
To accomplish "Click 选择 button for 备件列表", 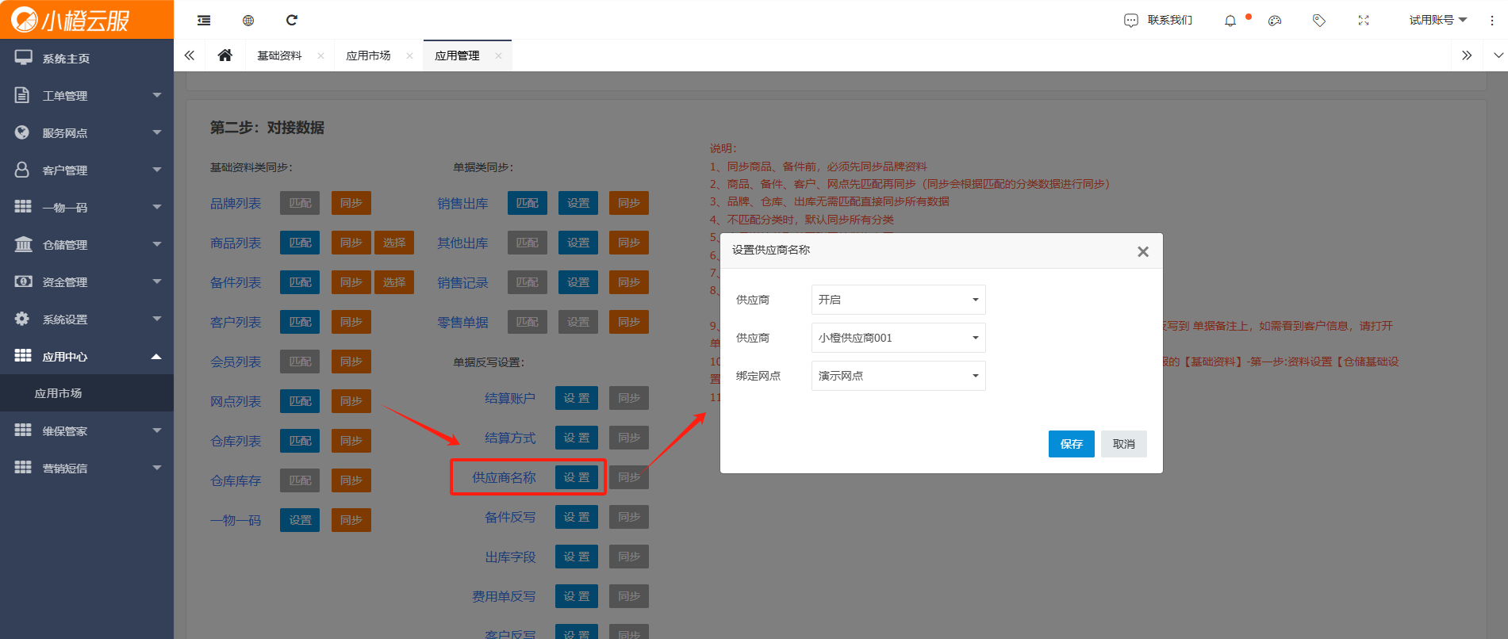I will (x=394, y=282).
